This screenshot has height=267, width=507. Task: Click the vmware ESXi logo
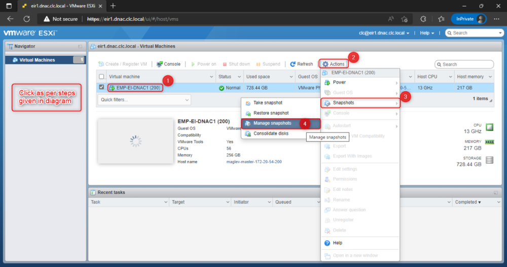[x=30, y=33]
